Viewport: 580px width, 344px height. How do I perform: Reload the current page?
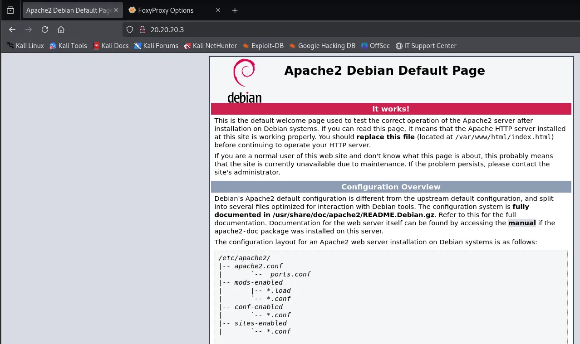point(45,29)
